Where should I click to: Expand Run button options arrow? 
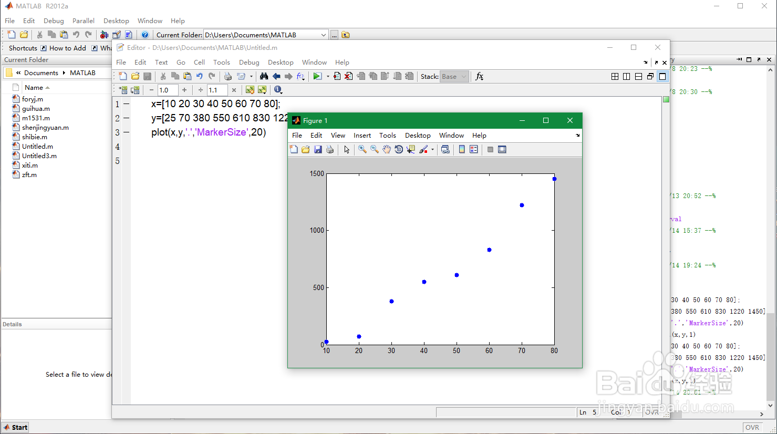(x=328, y=76)
